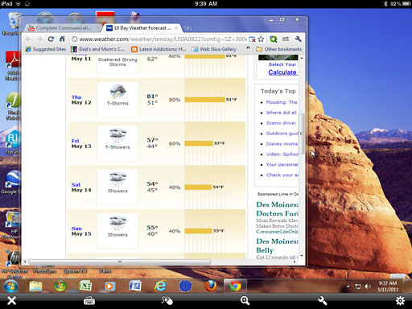Open the Check your... headline link
412x309 pixels.
click(x=282, y=175)
